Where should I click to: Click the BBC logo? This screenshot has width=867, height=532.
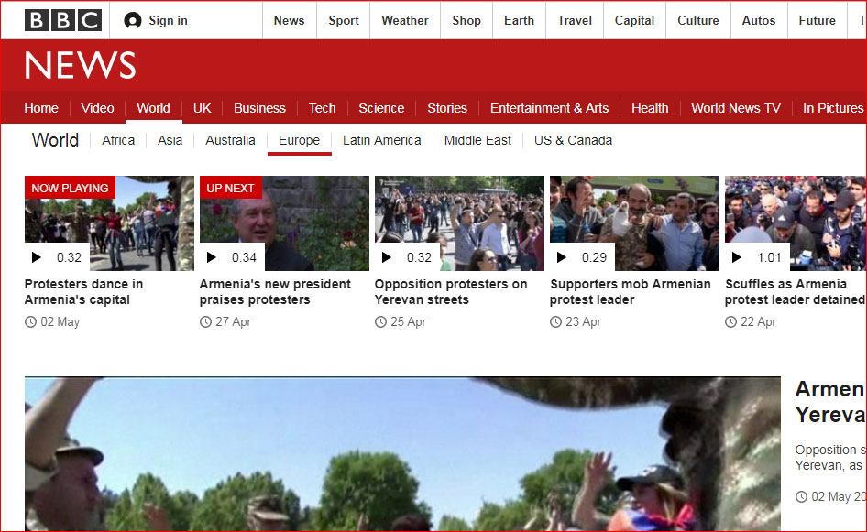click(x=63, y=20)
